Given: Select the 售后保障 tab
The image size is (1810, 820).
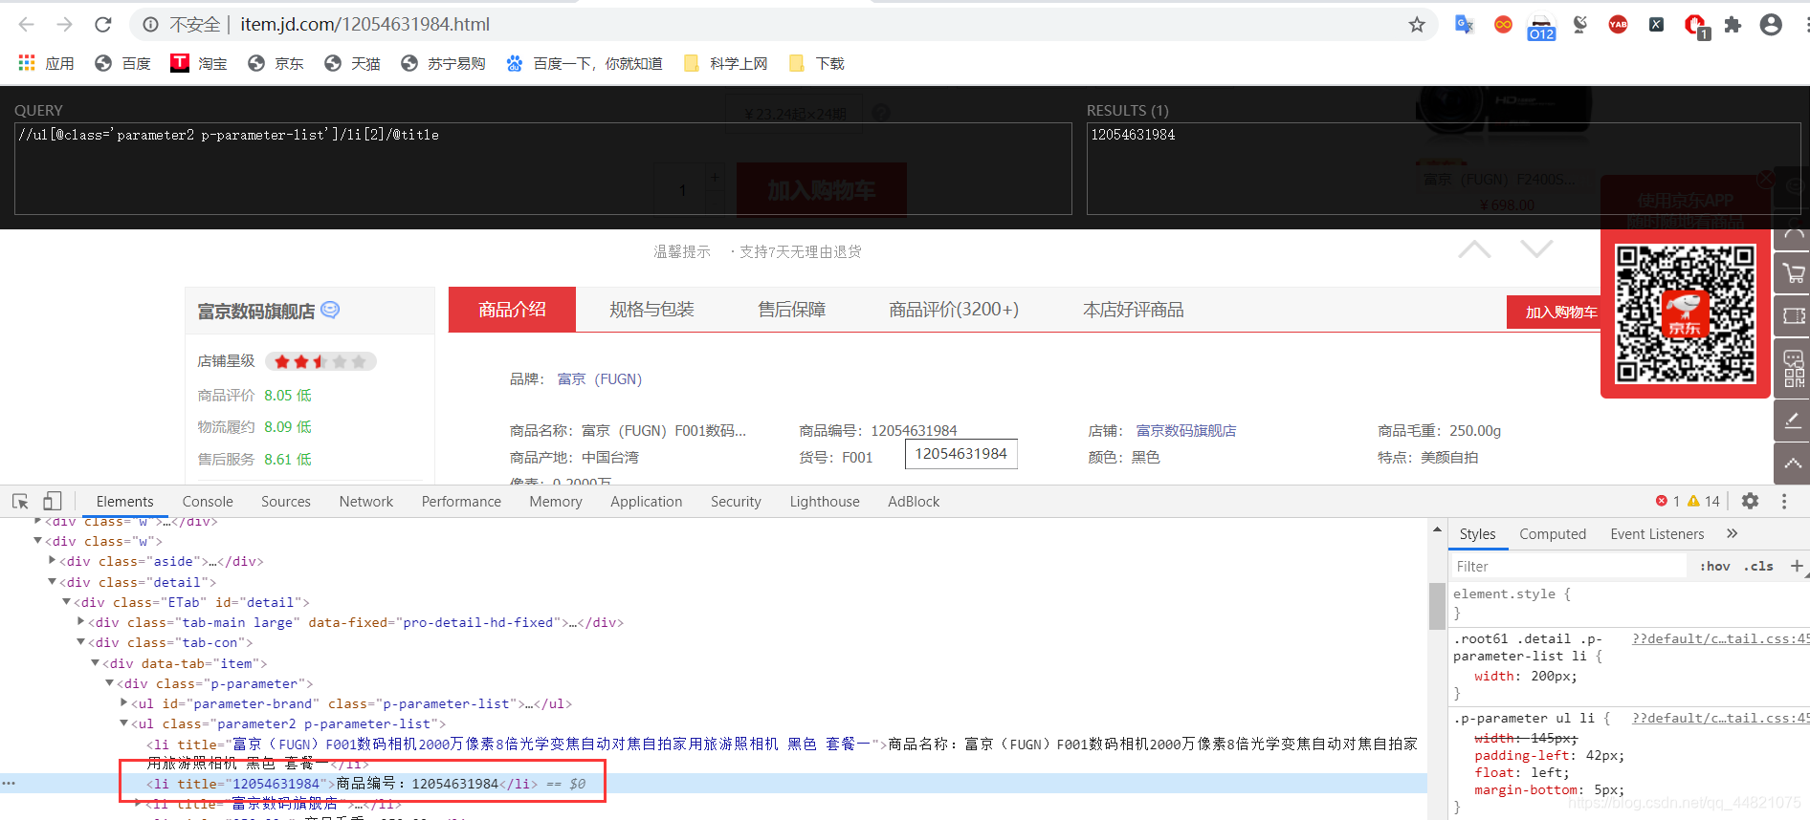Looking at the screenshot, I should (x=791, y=310).
